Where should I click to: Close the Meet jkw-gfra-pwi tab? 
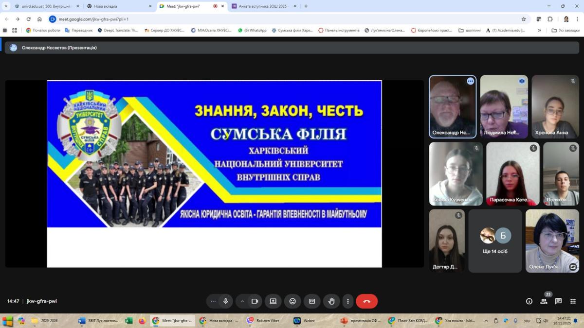(223, 6)
